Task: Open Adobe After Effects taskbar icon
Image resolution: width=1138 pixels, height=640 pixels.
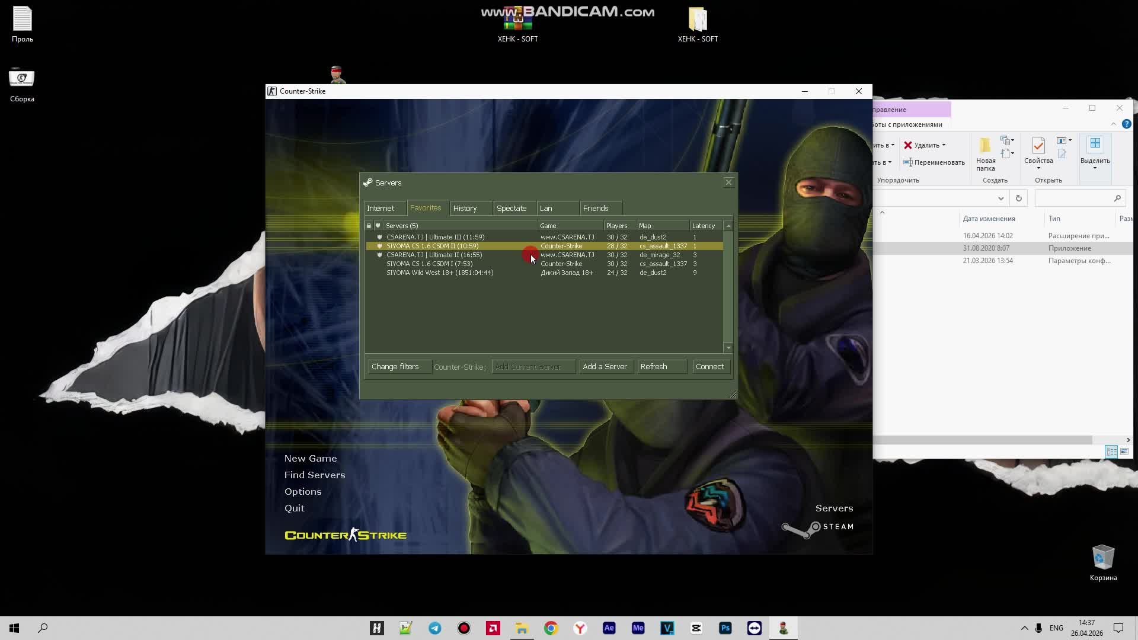Action: (x=609, y=628)
